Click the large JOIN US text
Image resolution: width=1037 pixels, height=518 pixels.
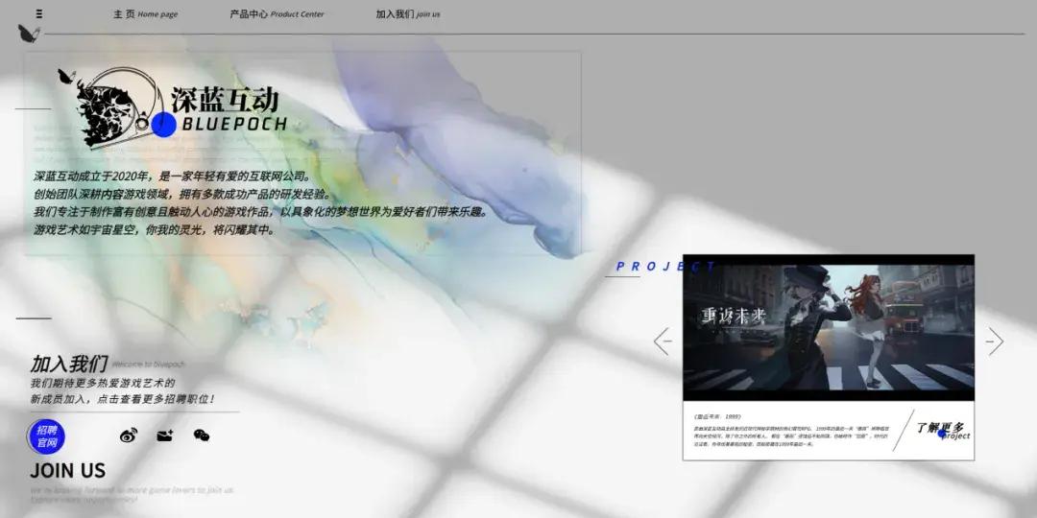(x=67, y=471)
